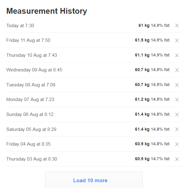184x188 pixels.
Task: Click the 61.2 kg value on Monday
Action: [x=142, y=99]
